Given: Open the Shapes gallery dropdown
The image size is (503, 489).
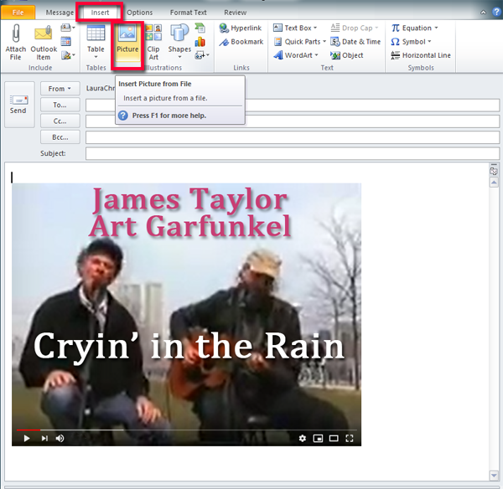Looking at the screenshot, I should point(179,42).
